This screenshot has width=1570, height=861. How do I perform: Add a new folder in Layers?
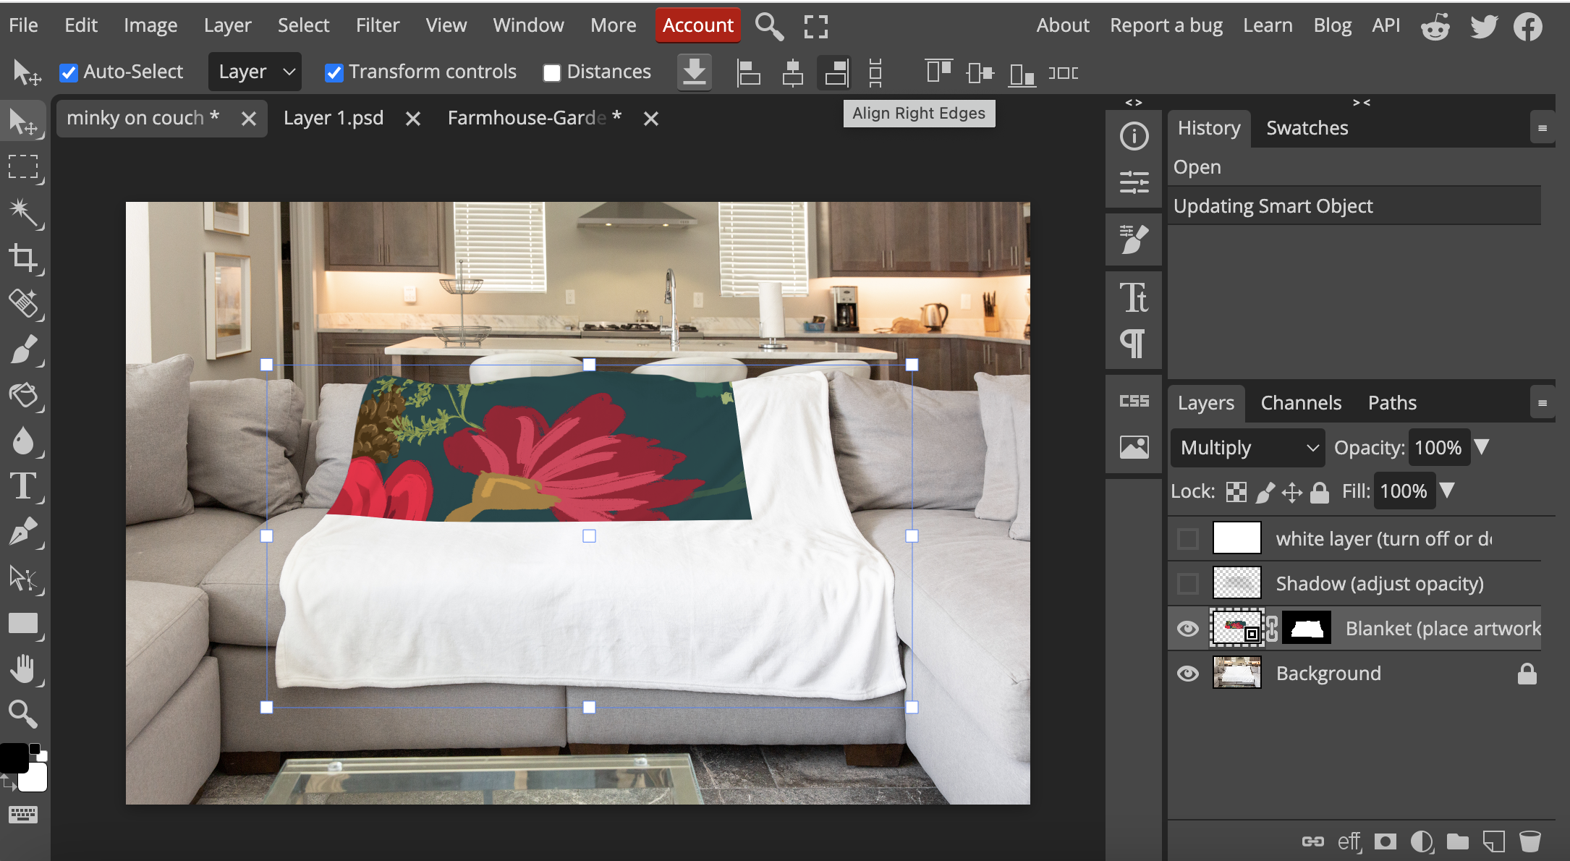pos(1458,841)
